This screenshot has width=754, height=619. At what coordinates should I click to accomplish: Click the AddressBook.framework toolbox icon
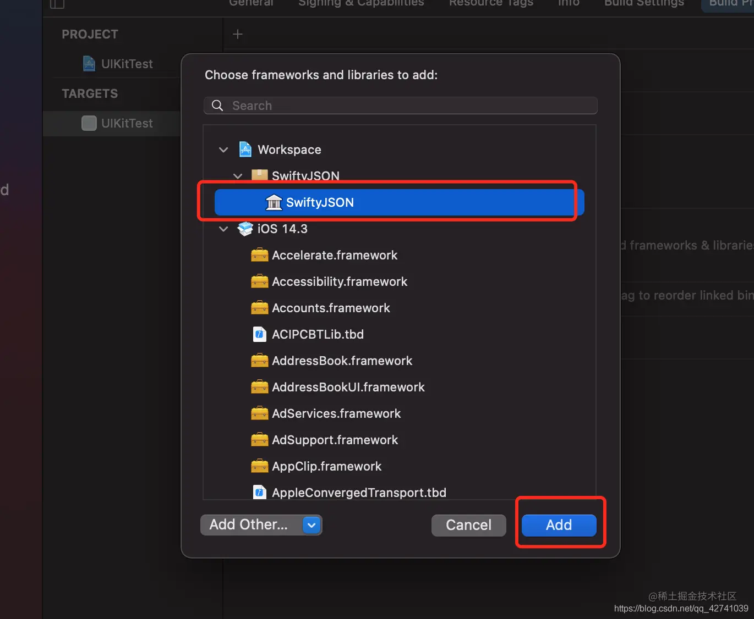[x=259, y=361]
